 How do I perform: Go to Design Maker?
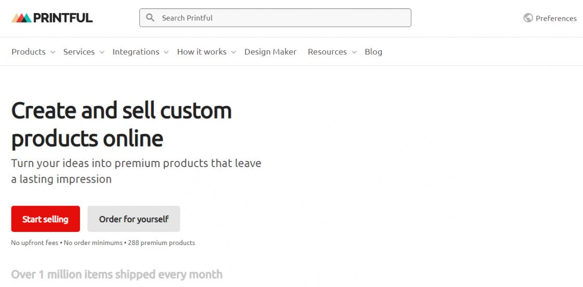pyautogui.click(x=270, y=52)
